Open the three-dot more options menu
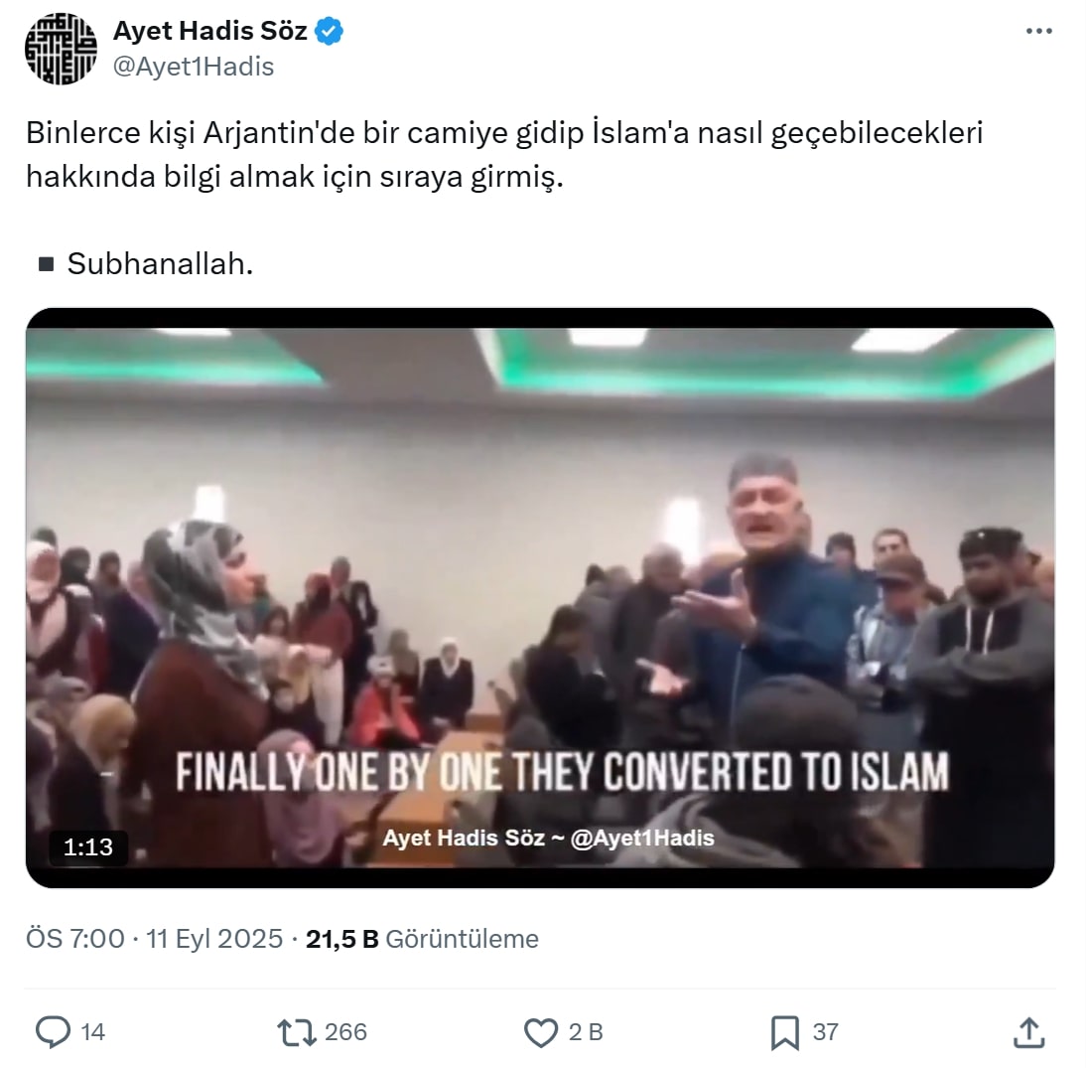This screenshot has height=1068, width=1086. pyautogui.click(x=1038, y=31)
